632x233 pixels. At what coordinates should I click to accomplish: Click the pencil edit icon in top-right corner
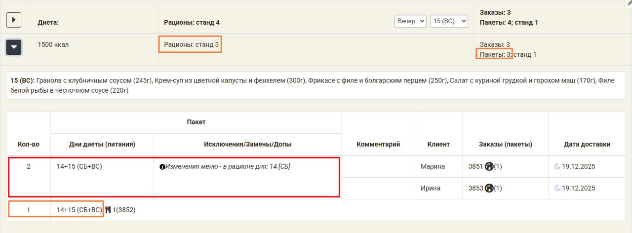[x=629, y=2]
